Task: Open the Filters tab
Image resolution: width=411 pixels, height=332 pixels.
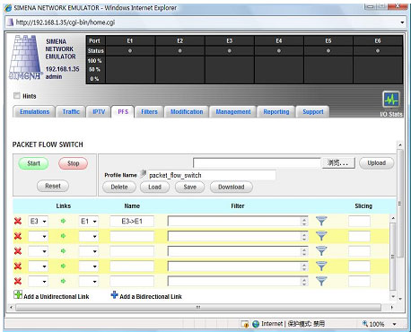Action: 149,112
